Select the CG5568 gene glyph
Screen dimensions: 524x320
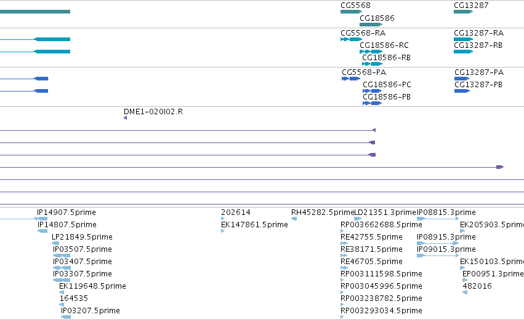pyautogui.click(x=351, y=12)
